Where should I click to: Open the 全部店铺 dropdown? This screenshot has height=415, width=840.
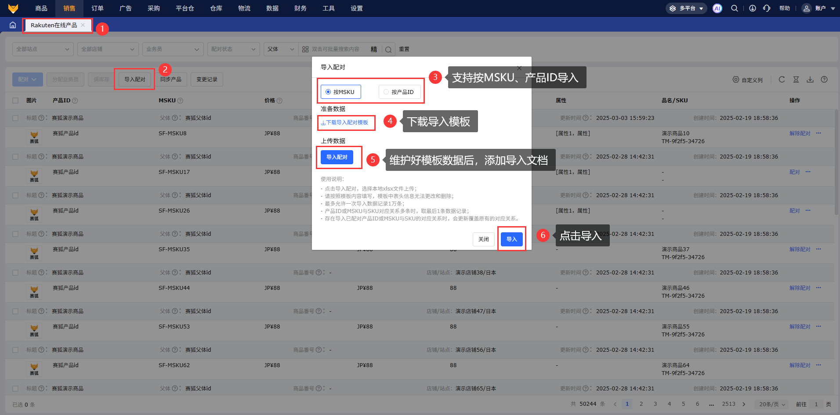(x=108, y=49)
